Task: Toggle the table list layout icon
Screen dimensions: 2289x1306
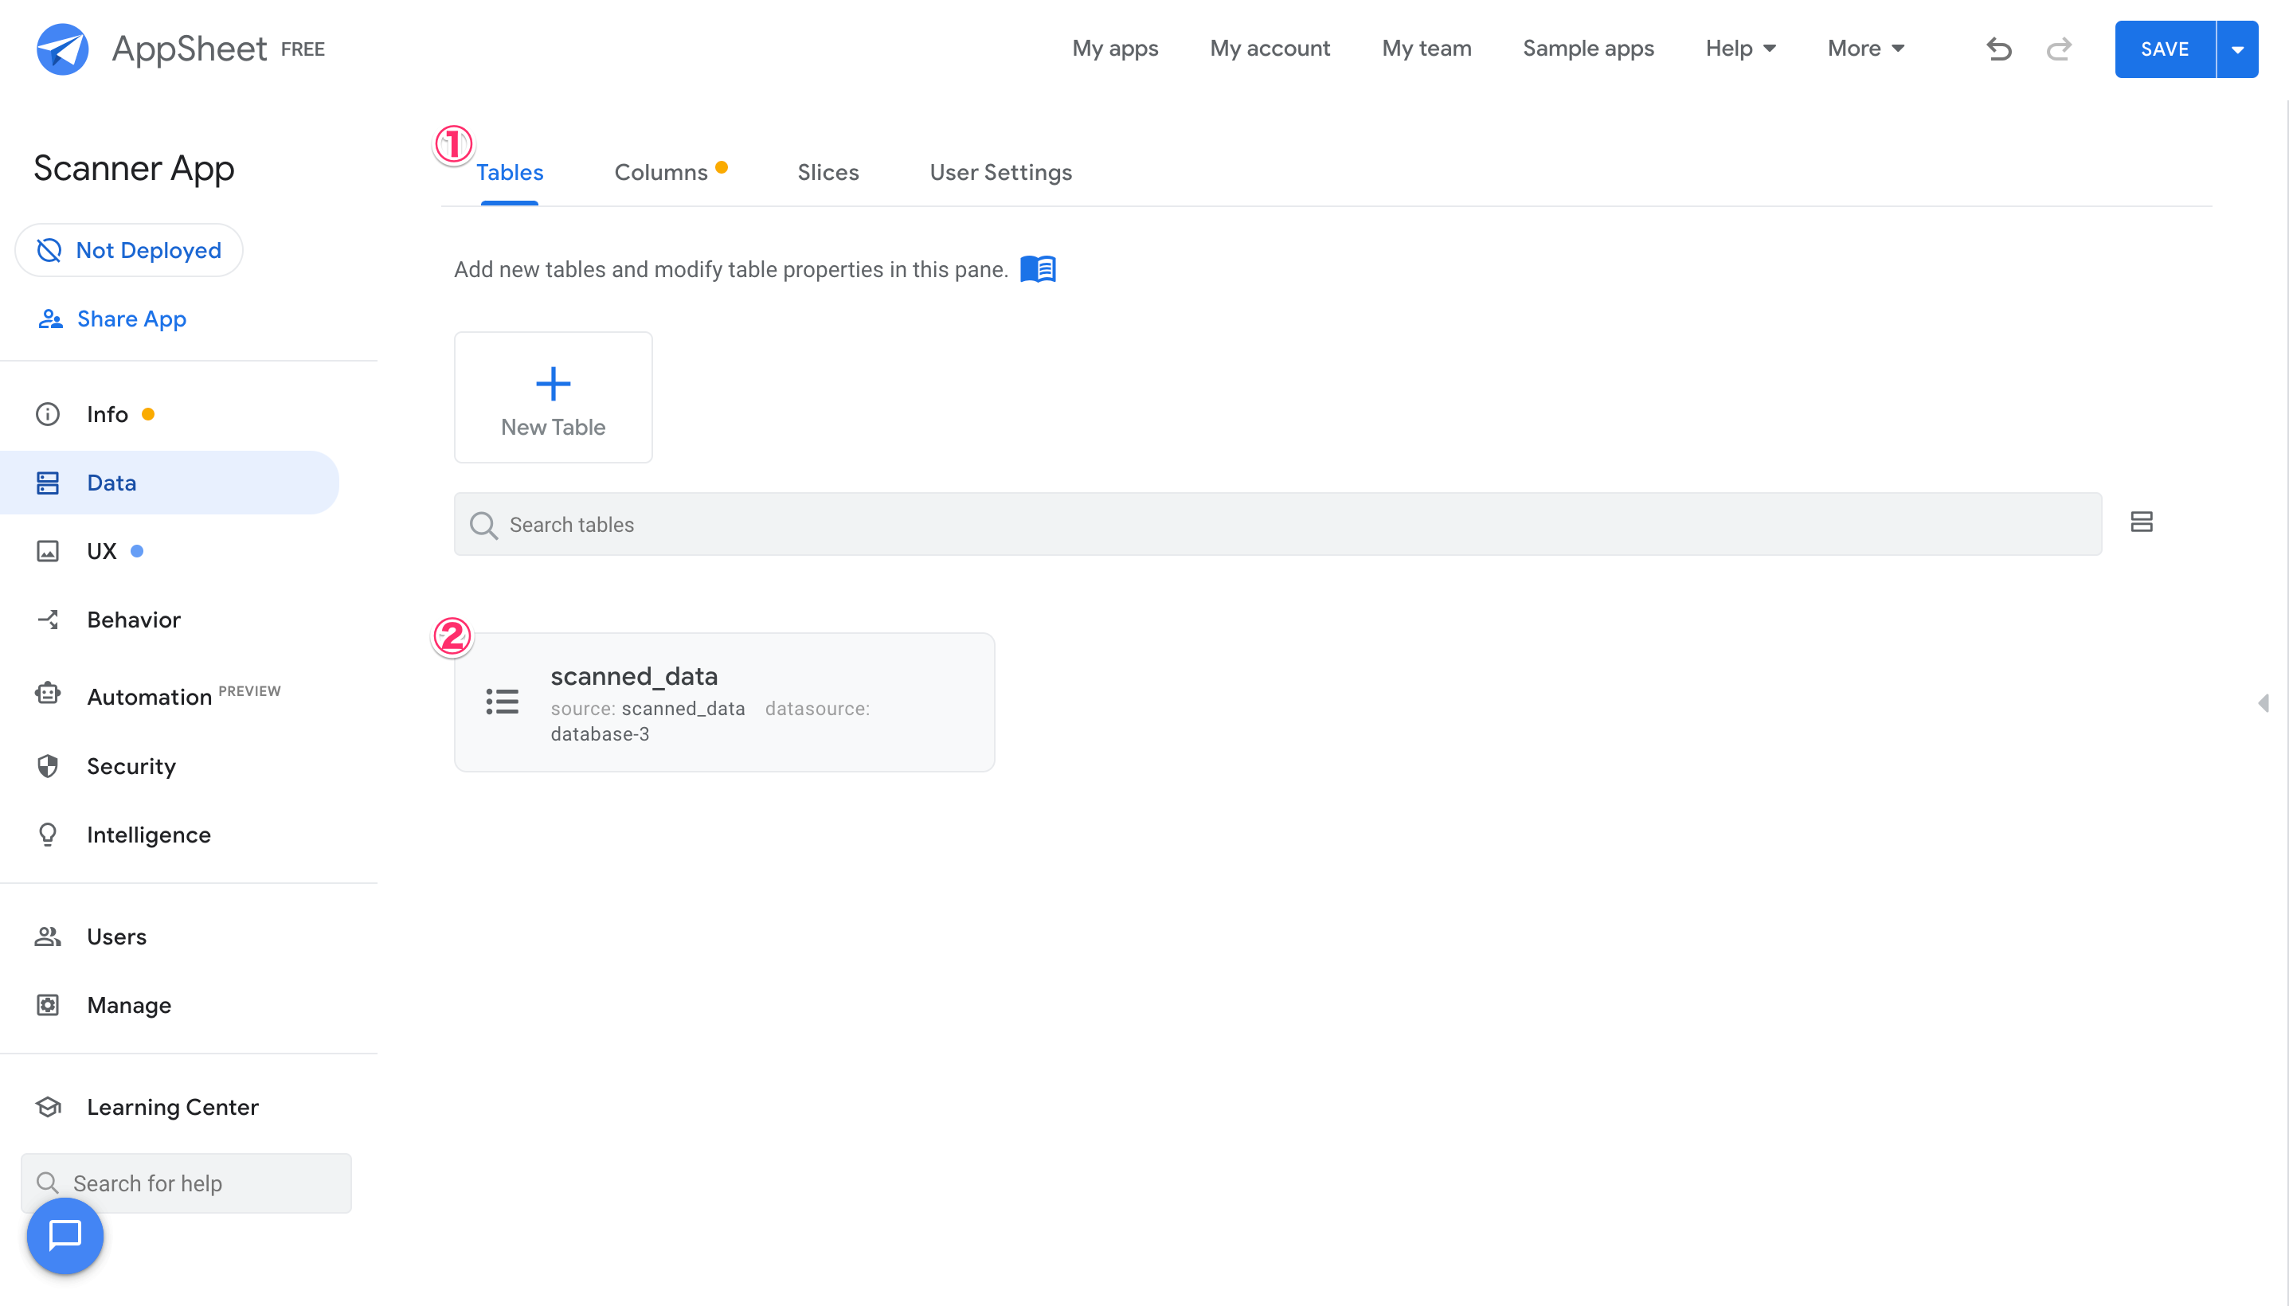Action: point(2141,522)
